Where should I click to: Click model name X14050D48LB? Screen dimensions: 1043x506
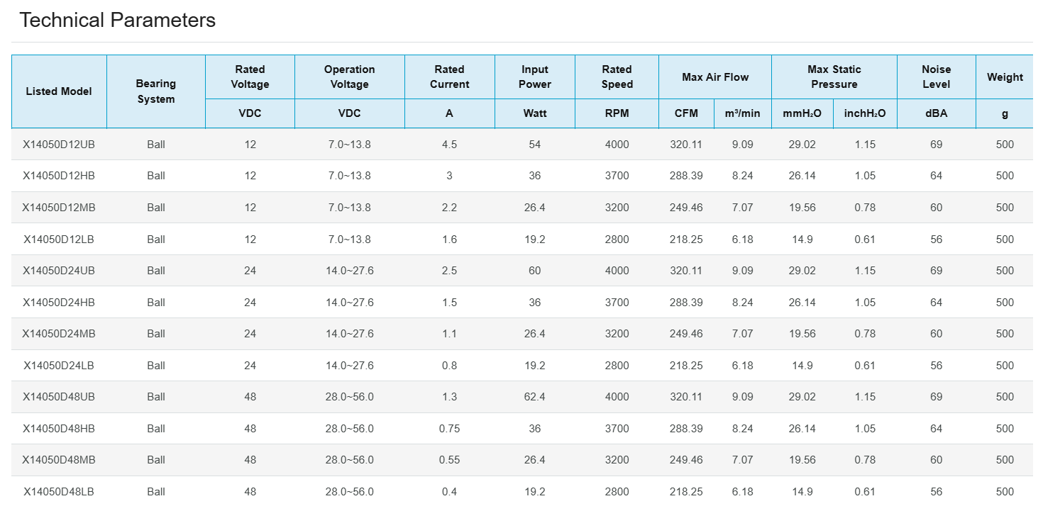coord(59,492)
